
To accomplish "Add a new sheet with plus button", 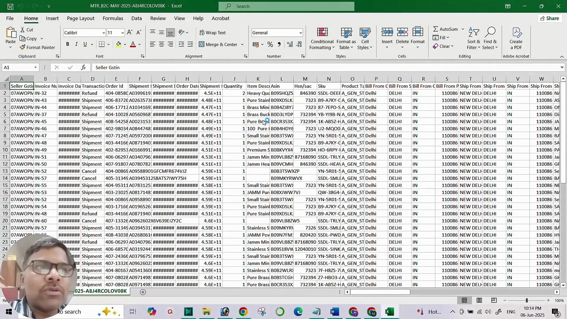I will coord(143,292).
